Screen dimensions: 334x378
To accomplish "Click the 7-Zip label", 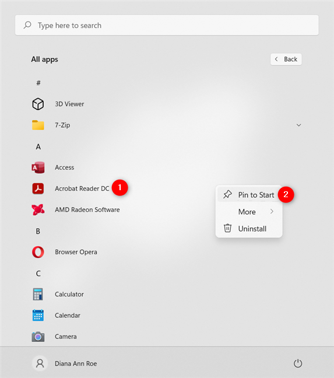I will pos(62,125).
